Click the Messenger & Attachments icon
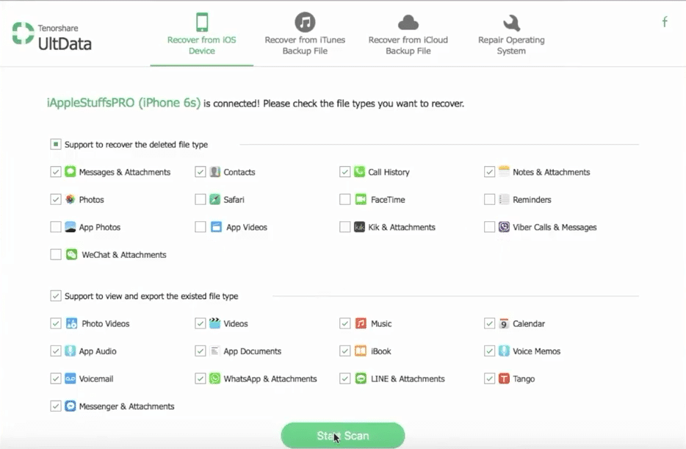686x449 pixels. (71, 406)
